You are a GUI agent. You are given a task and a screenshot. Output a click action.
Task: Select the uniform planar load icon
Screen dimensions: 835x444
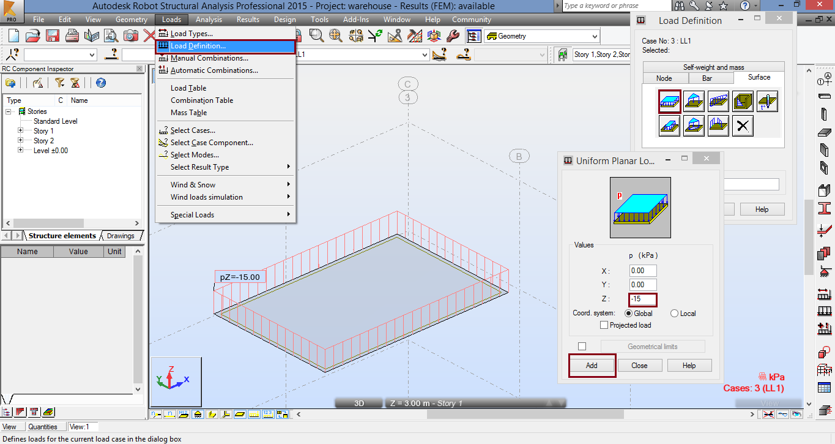pyautogui.click(x=669, y=102)
